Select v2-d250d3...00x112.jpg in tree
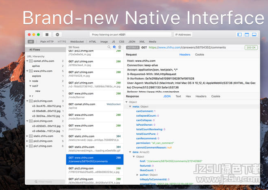268x190 pixels. pyautogui.click(x=46, y=126)
